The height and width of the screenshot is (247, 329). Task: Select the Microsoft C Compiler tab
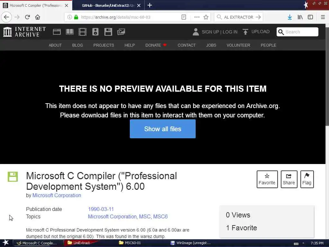coord(35,5)
